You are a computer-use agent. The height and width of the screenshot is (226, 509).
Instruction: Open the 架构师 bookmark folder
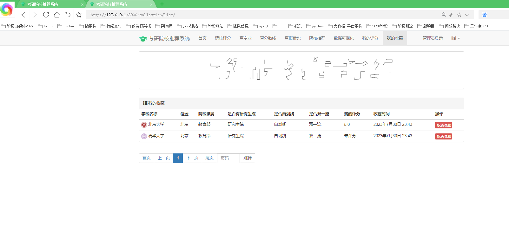pos(164,26)
